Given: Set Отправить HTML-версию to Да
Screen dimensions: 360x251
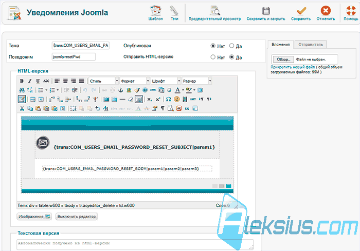Looking at the screenshot, I should 231,57.
